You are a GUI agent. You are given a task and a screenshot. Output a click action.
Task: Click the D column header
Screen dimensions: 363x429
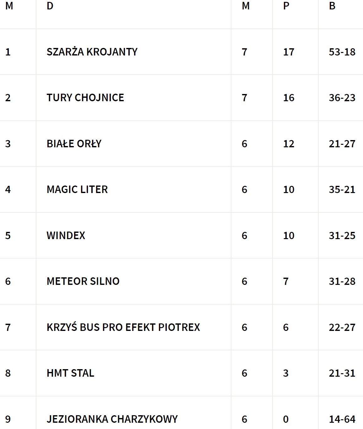coord(50,6)
